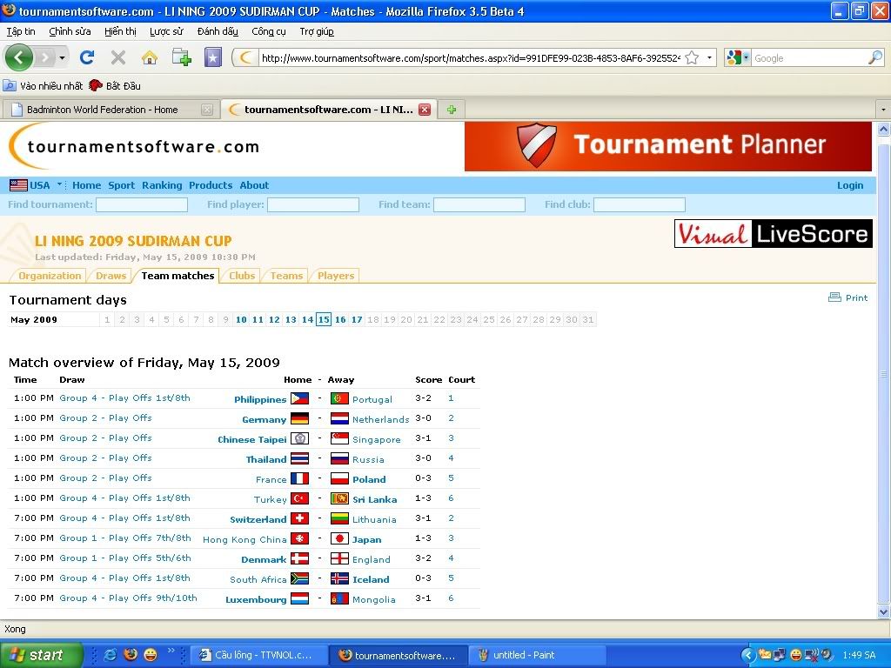This screenshot has width=891, height=668.
Task: Close the tournamentsoftware.com tab
Action: [x=425, y=110]
